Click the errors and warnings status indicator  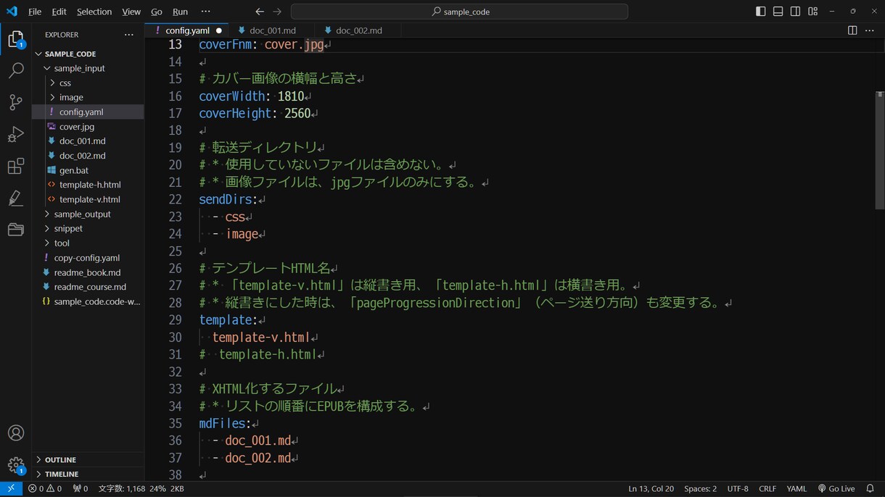click(45, 489)
